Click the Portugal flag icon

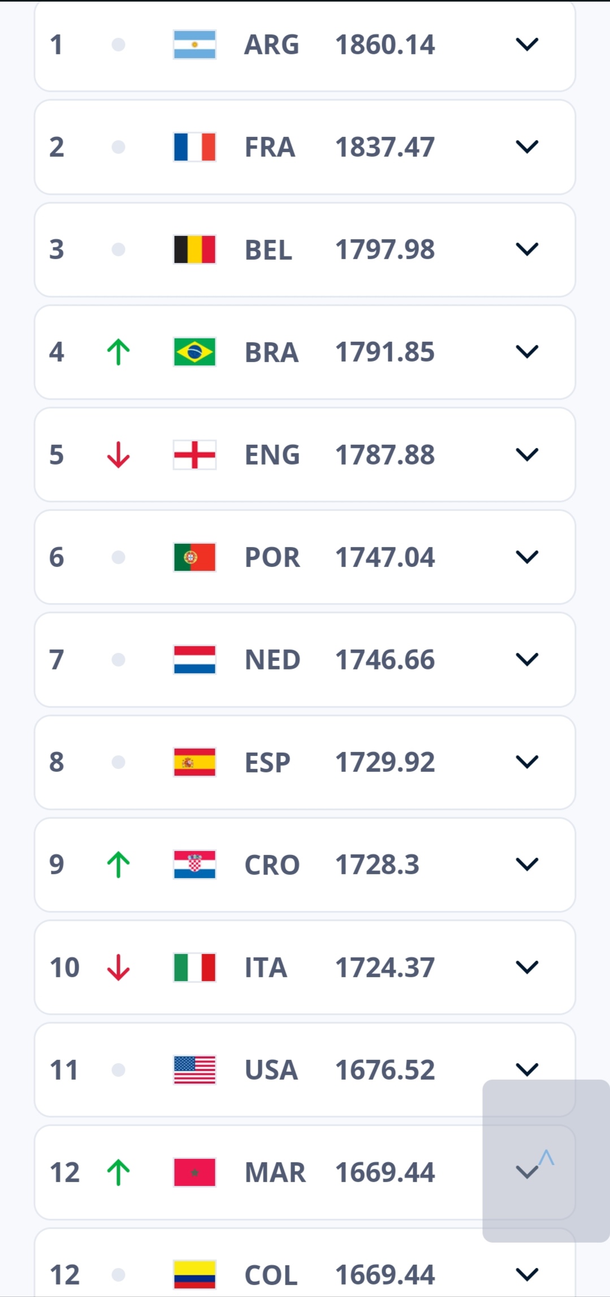pyautogui.click(x=194, y=557)
